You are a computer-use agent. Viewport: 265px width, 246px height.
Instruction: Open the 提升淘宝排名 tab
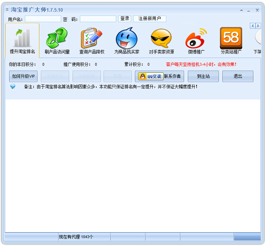23,41
